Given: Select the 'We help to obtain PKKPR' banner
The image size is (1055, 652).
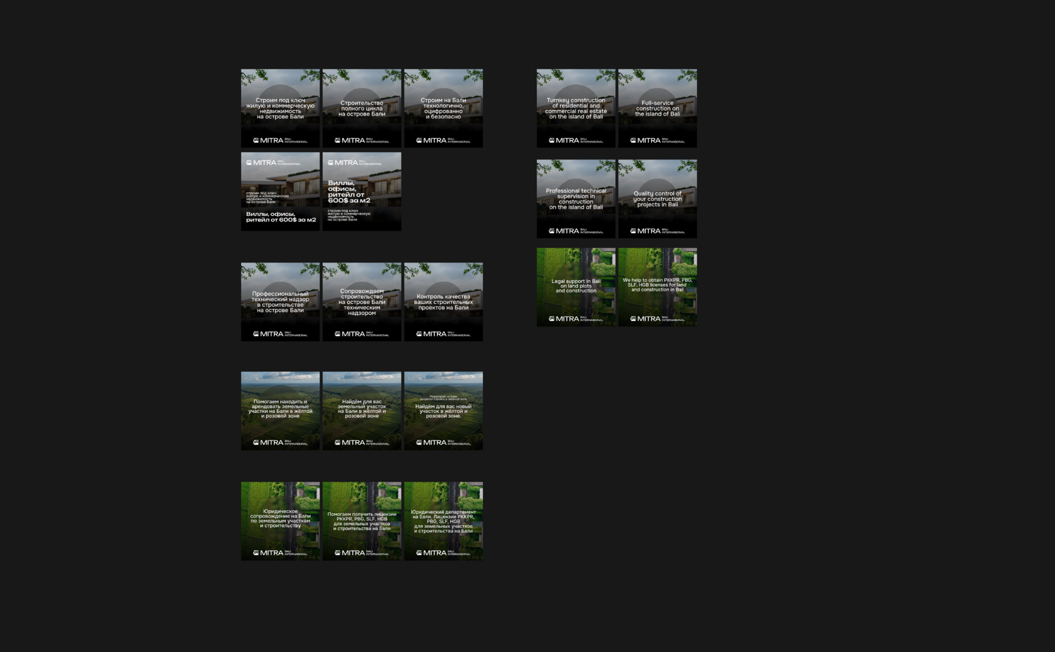Looking at the screenshot, I should point(657,287).
